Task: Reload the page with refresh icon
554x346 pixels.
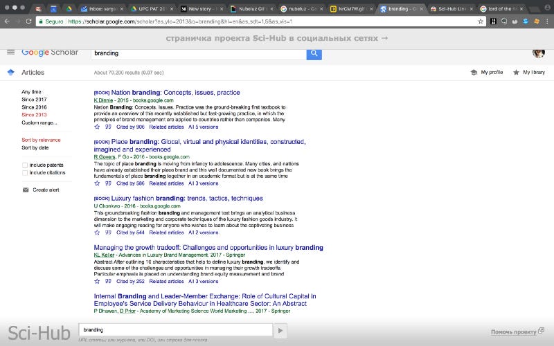Action: 28,21
